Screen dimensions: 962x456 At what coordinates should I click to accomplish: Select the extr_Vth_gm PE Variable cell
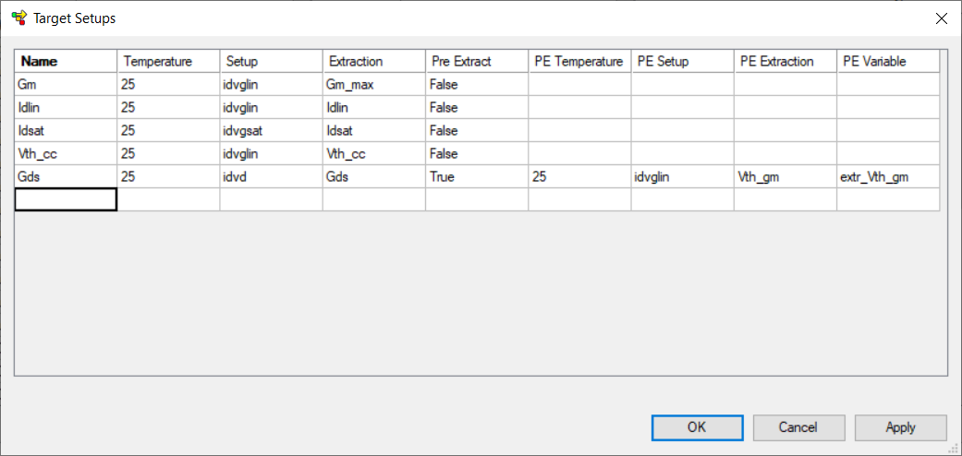(888, 176)
